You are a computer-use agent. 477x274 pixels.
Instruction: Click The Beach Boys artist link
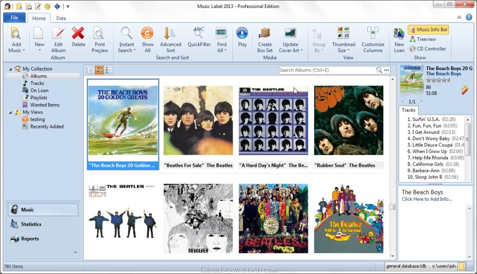coord(444,74)
